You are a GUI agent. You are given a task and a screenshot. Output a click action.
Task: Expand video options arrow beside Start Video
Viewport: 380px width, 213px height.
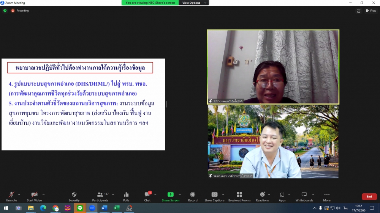(43, 194)
